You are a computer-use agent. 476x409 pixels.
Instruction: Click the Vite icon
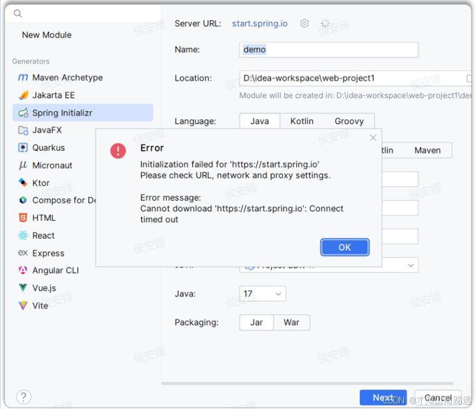(x=23, y=306)
